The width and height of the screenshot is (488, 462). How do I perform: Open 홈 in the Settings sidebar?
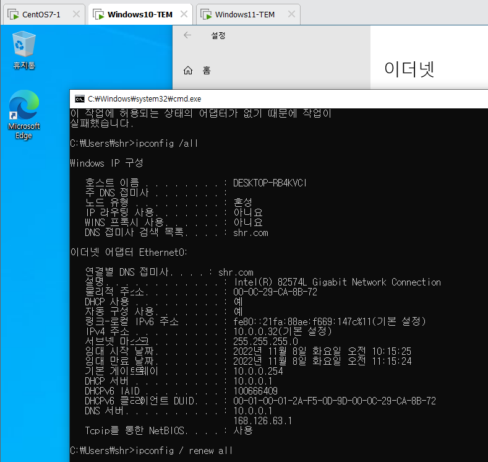pyautogui.click(x=207, y=71)
